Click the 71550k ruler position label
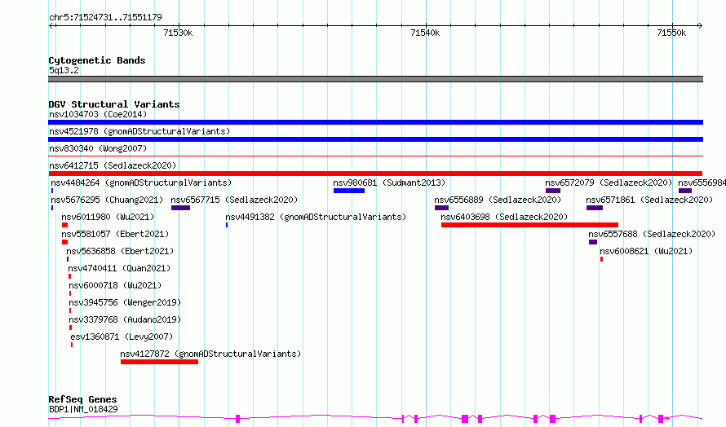The image size is (726, 427). [x=671, y=33]
